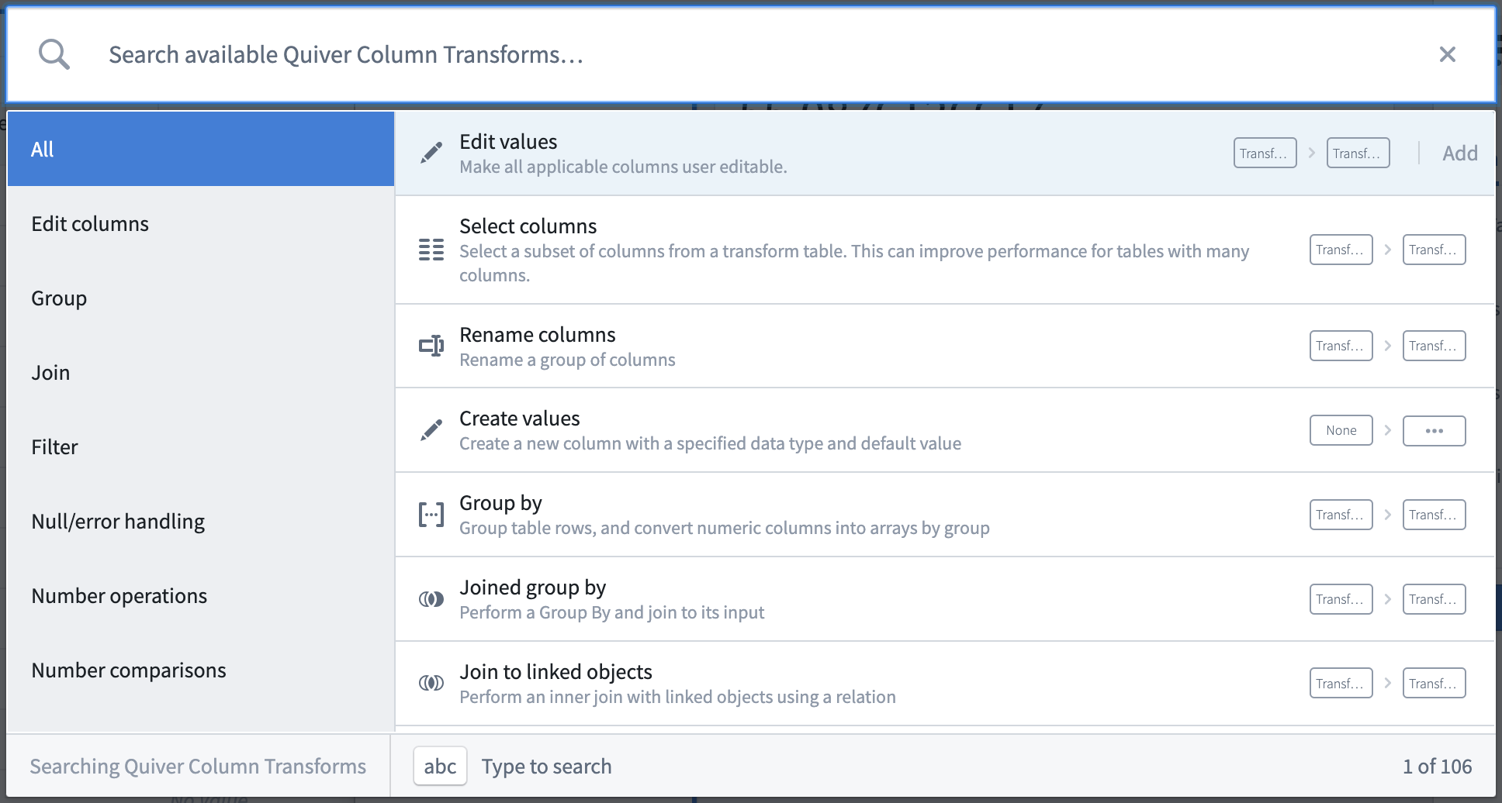Open the Number comparisons category
This screenshot has width=1502, height=803.
[x=201, y=670]
